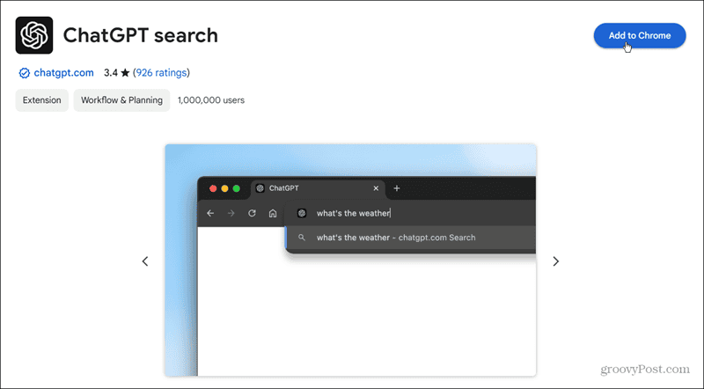Image resolution: width=704 pixels, height=389 pixels.
Task: Open the 926 ratings link
Action: pyautogui.click(x=161, y=73)
